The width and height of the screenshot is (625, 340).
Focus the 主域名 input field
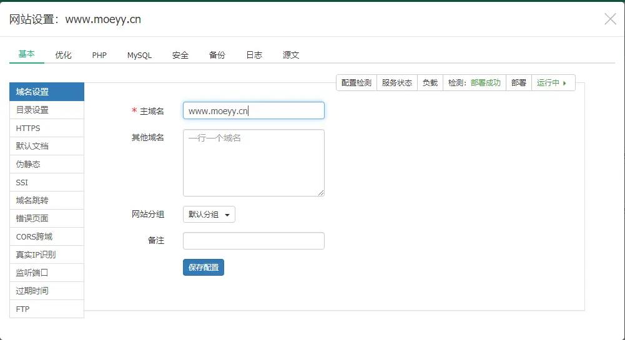253,111
